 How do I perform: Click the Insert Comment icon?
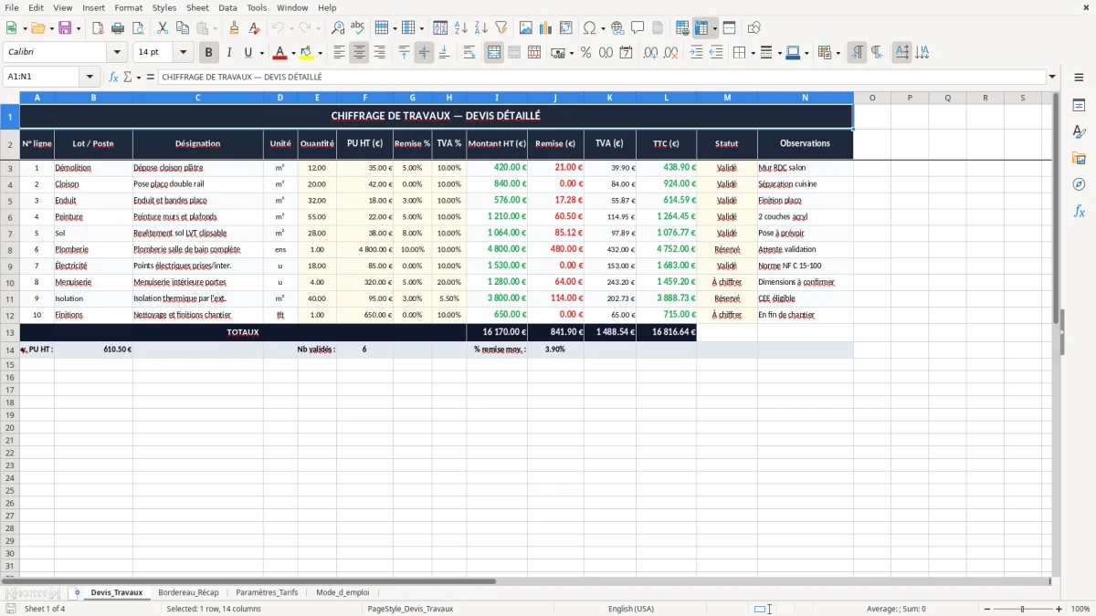point(638,28)
